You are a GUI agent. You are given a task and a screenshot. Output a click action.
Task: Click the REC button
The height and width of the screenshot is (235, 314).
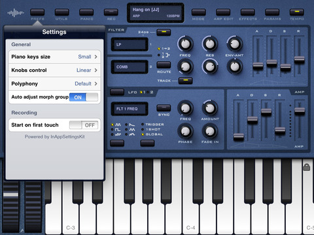[x=111, y=12]
